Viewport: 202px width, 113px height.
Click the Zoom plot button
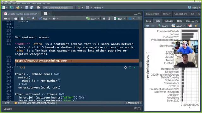click(163, 26)
